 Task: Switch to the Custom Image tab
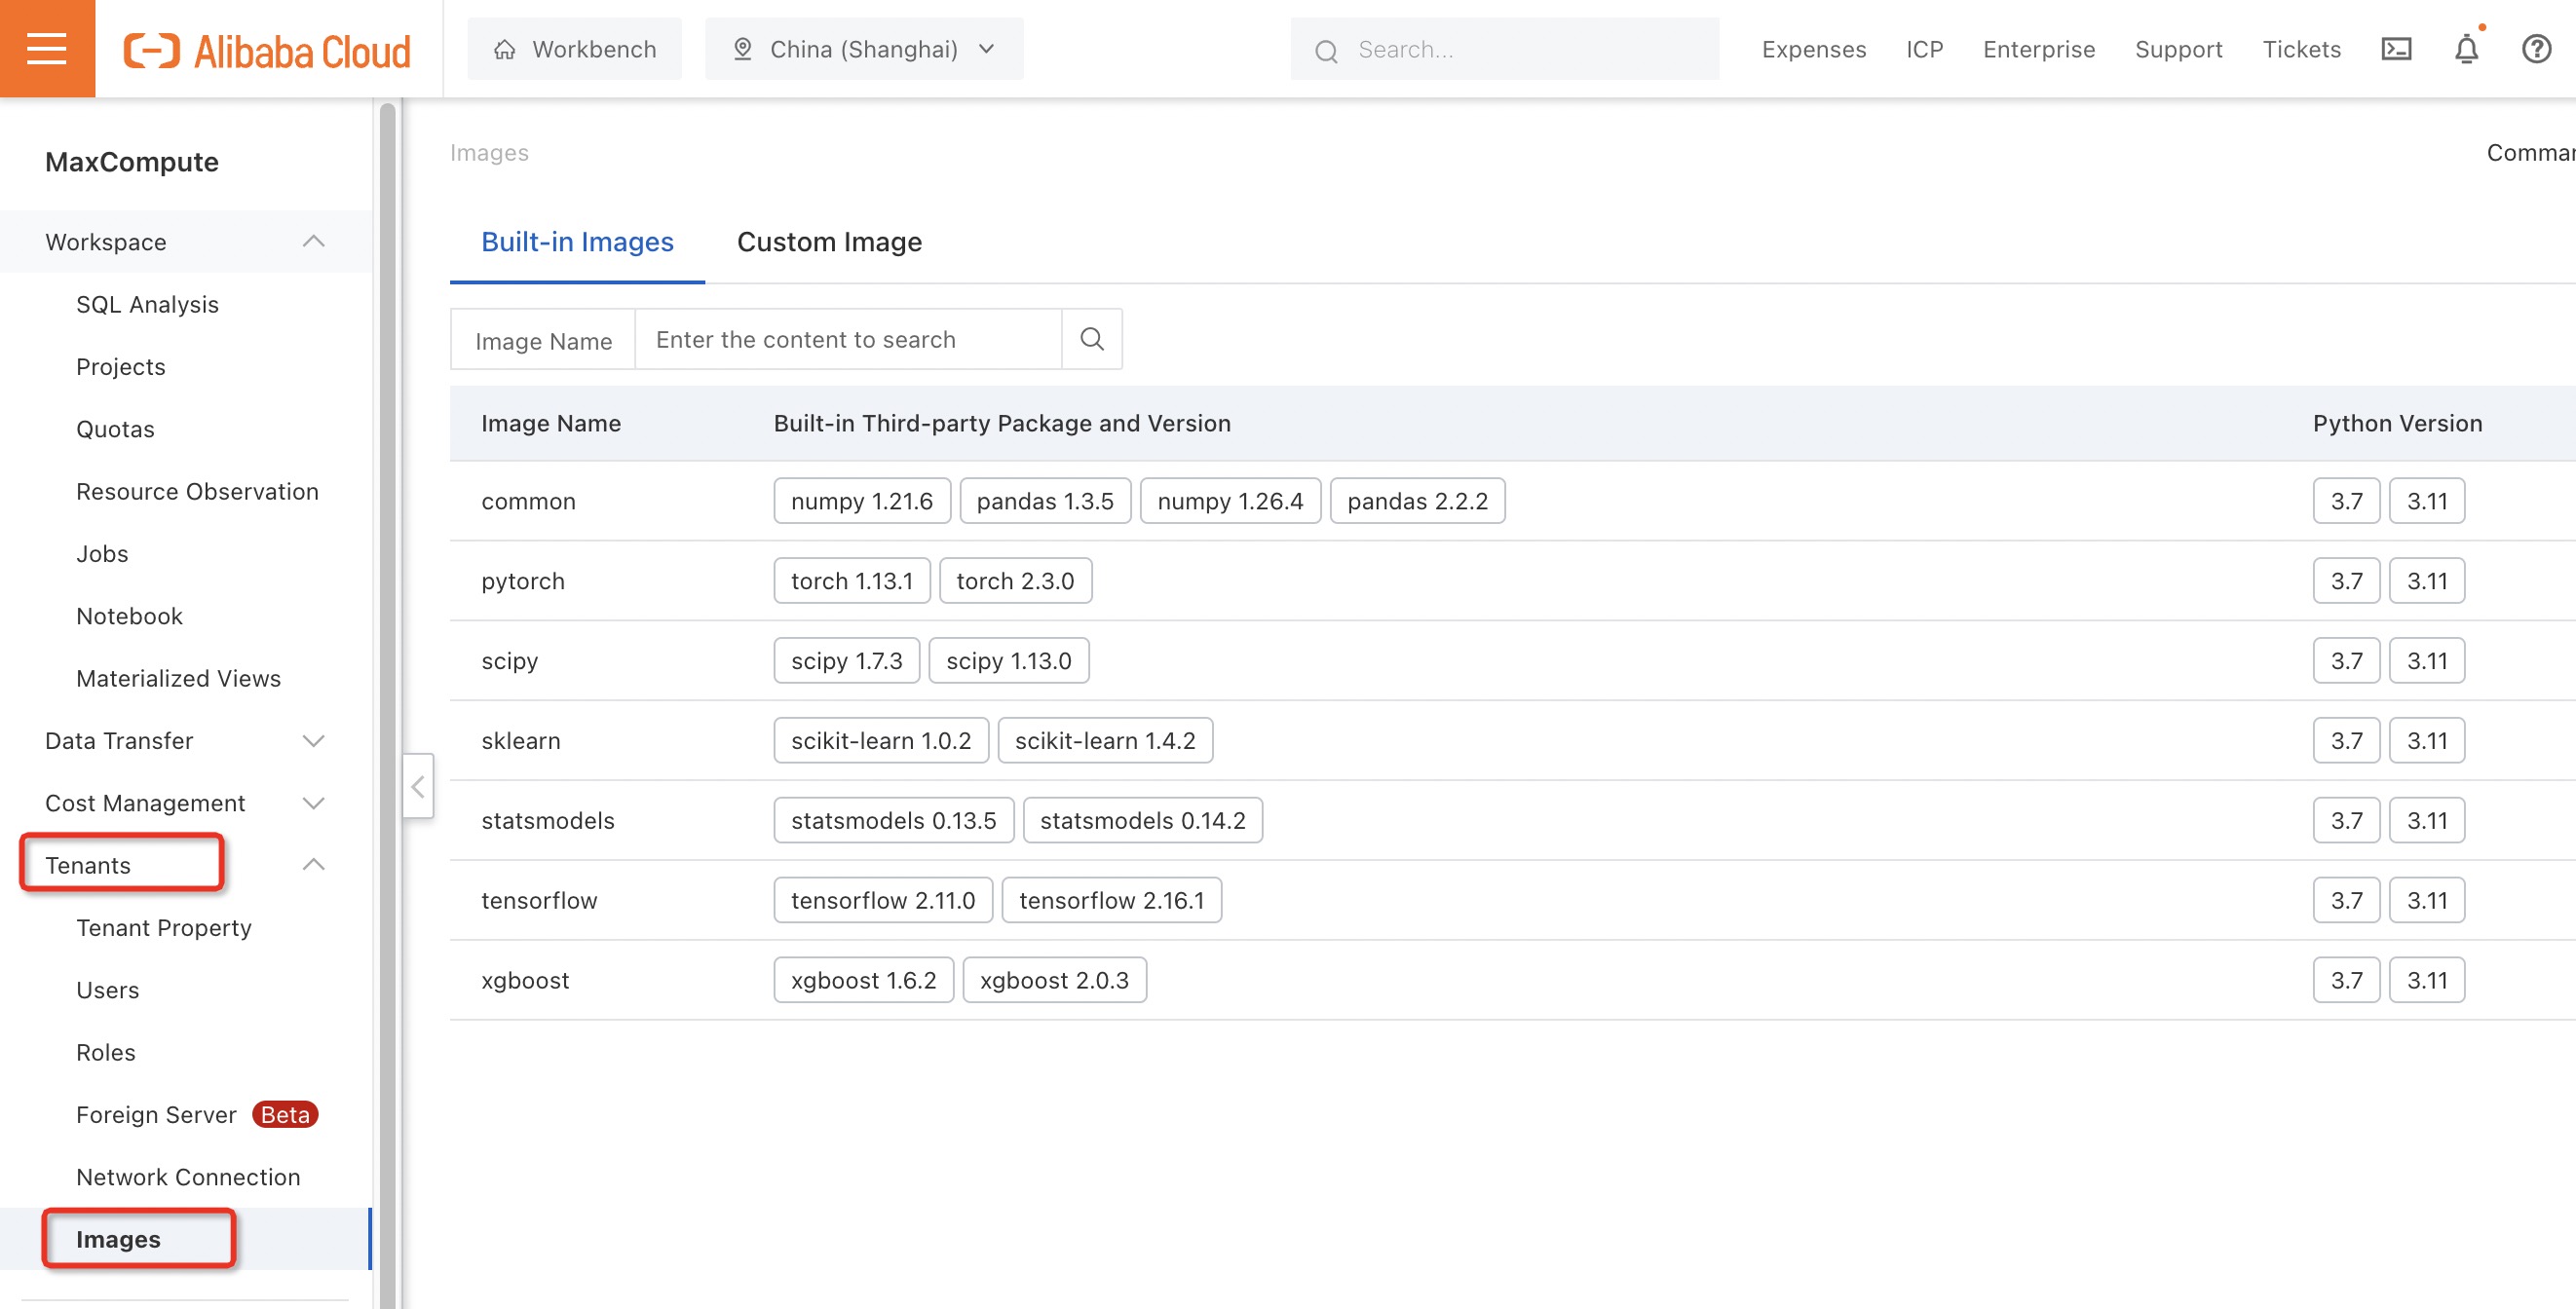[x=829, y=241]
